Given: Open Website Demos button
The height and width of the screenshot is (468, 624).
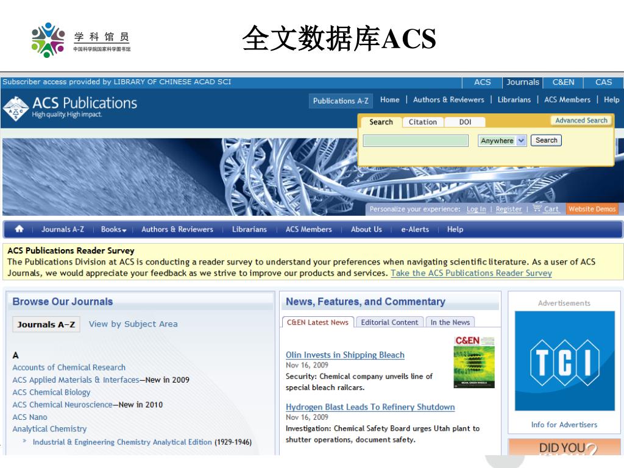Looking at the screenshot, I should (x=592, y=208).
